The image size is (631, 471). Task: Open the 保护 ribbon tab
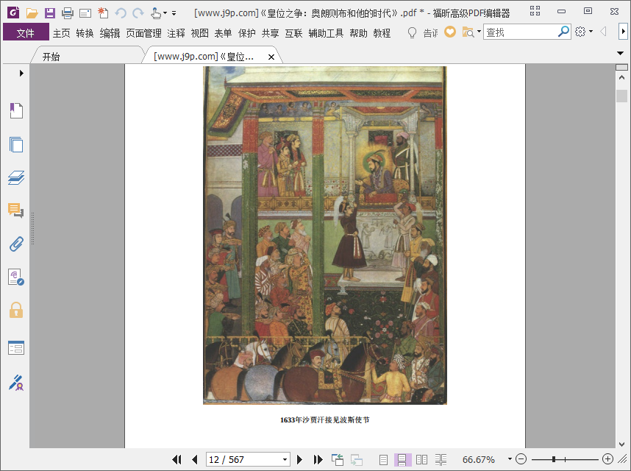tap(246, 33)
